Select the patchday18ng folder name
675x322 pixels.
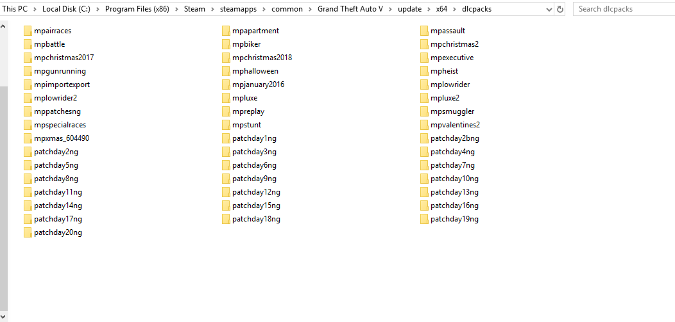click(x=256, y=219)
